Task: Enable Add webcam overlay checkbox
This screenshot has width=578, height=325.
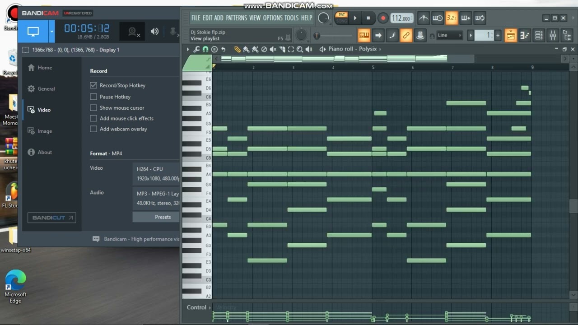Action: (93, 129)
